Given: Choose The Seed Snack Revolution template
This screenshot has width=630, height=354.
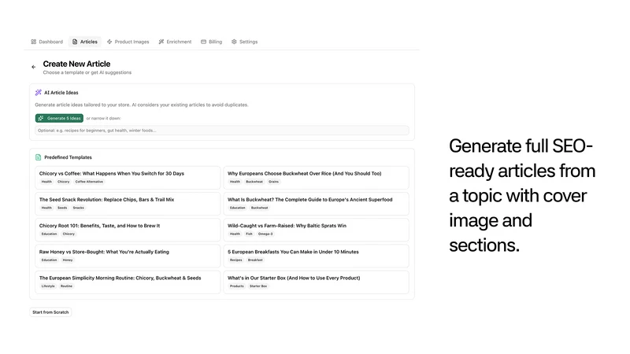Looking at the screenshot, I should (x=128, y=204).
